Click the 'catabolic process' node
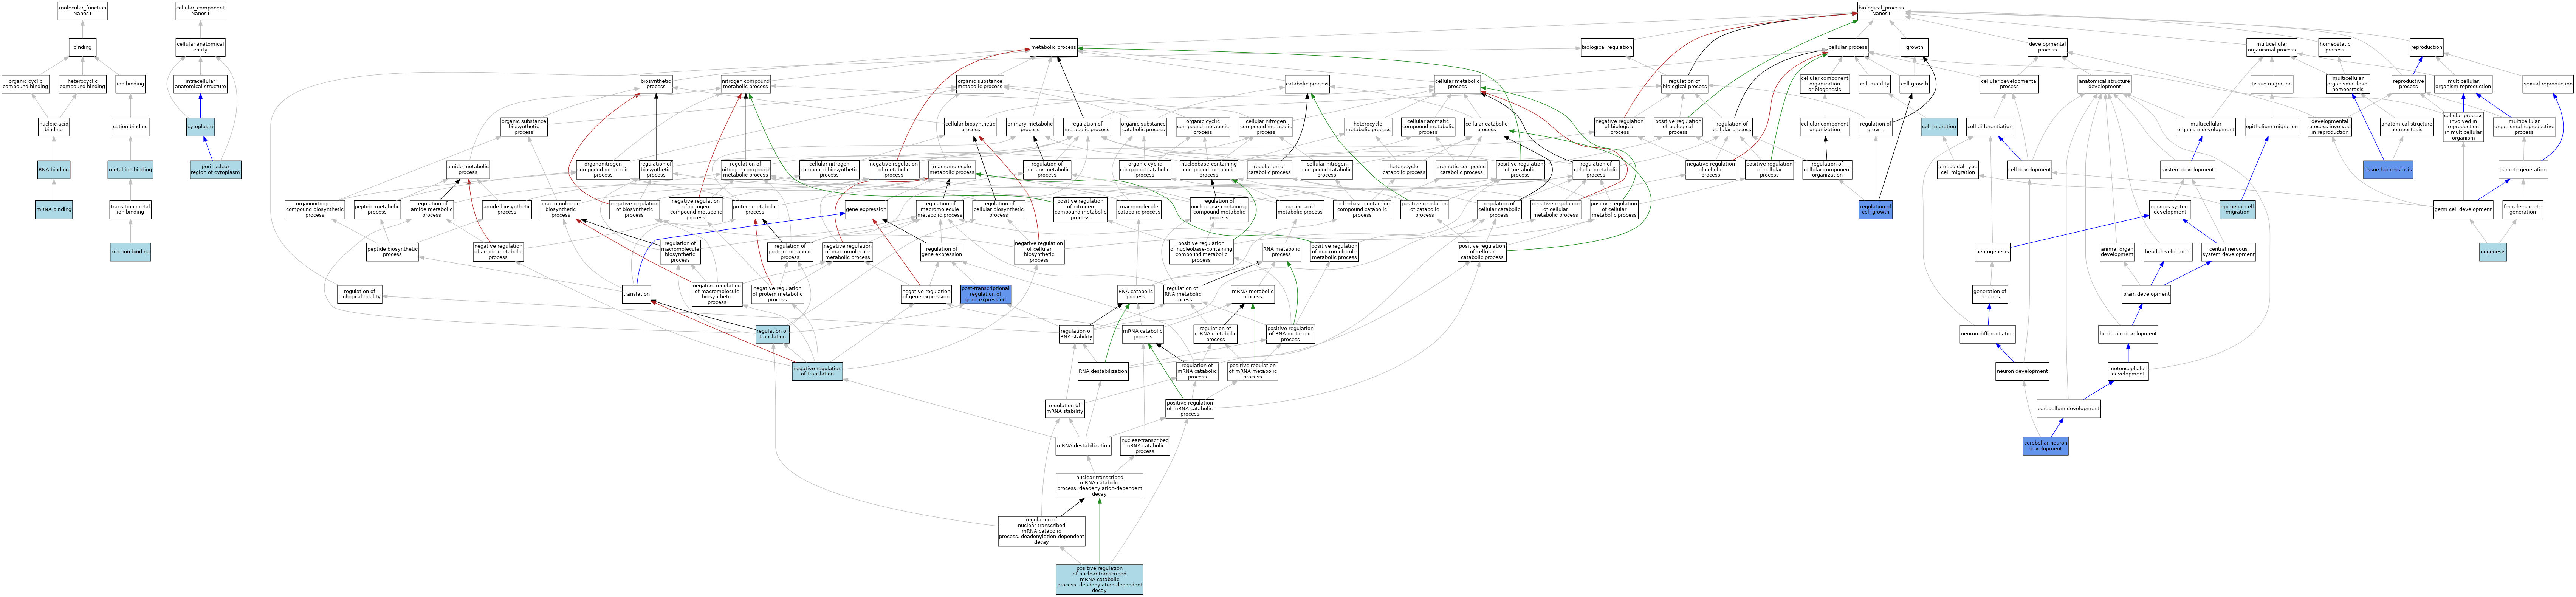Viewport: 2576px width, 597px height. tap(1307, 84)
